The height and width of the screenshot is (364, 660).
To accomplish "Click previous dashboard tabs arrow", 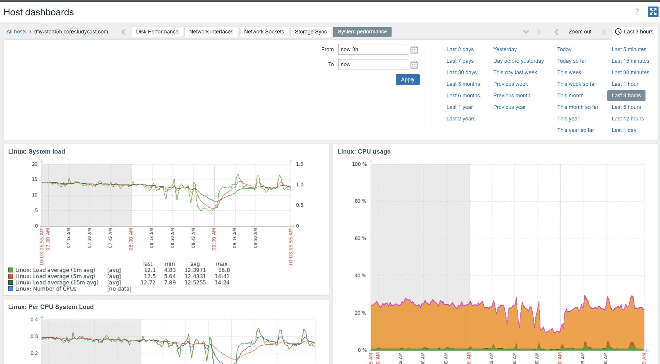I will 123,32.
